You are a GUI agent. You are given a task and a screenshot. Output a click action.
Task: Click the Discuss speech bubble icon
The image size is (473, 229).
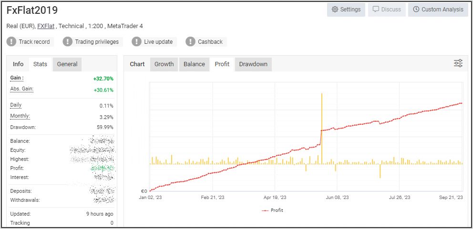click(376, 10)
